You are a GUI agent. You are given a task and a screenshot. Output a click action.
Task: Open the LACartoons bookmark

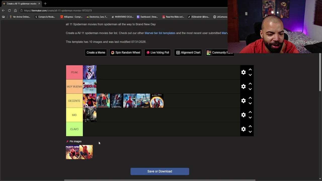(x=220, y=17)
